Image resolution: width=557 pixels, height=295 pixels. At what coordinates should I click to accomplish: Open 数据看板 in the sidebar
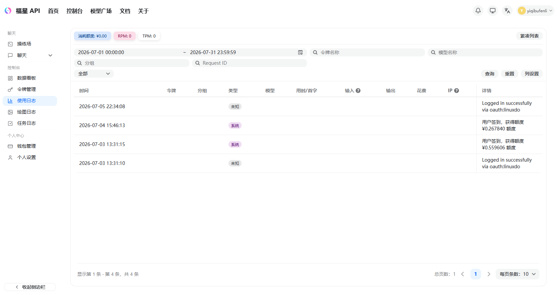30,78
